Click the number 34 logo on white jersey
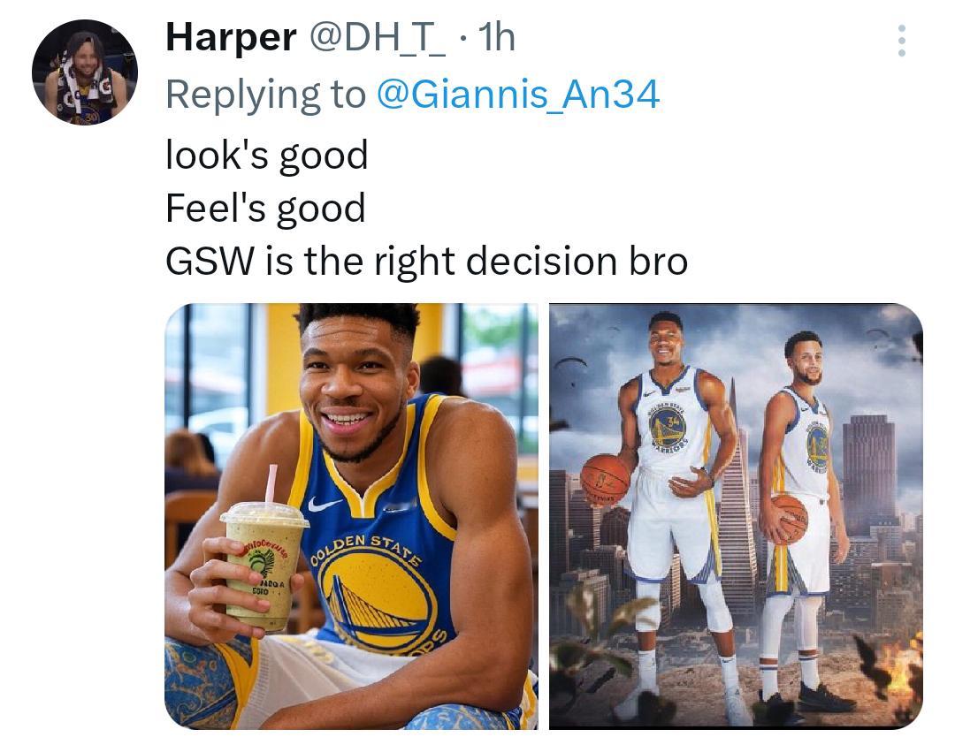The height and width of the screenshot is (737, 955). (668, 426)
